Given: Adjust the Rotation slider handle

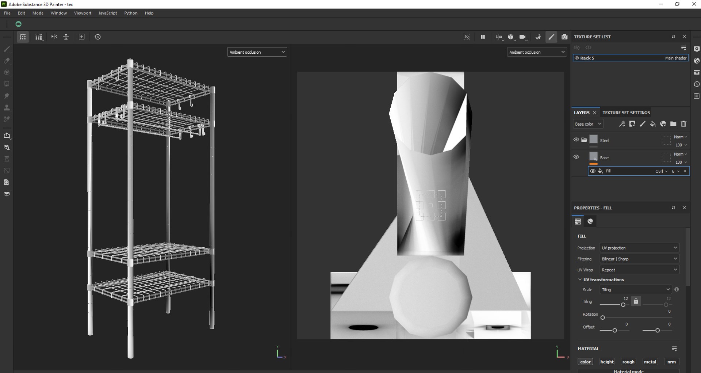Looking at the screenshot, I should coord(603,317).
